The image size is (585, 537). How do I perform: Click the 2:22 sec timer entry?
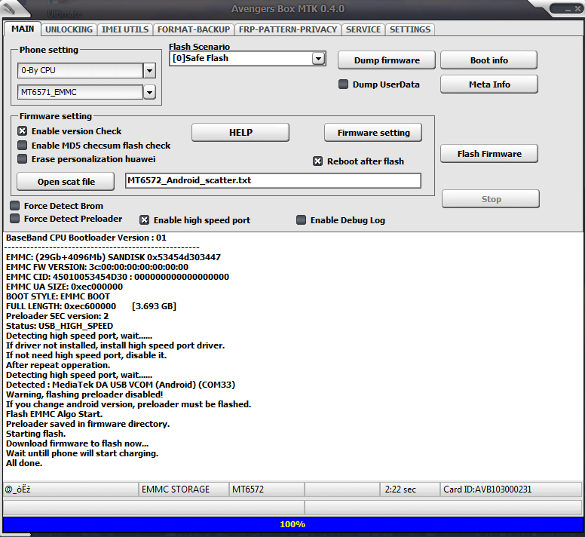(x=409, y=489)
